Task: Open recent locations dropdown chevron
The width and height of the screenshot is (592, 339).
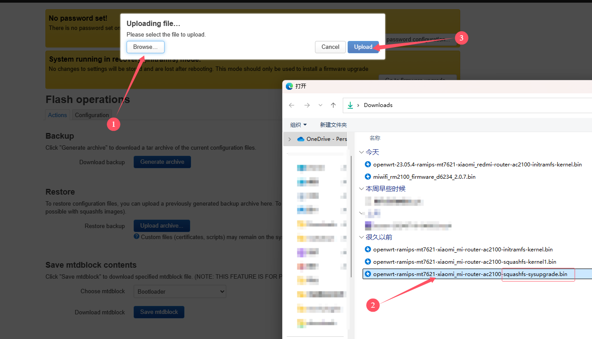Action: click(x=320, y=105)
